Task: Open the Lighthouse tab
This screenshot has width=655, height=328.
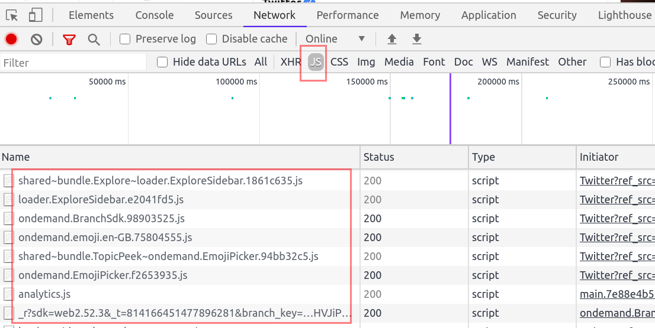Action: (x=625, y=15)
